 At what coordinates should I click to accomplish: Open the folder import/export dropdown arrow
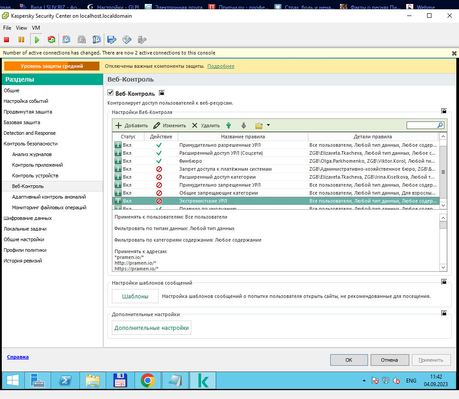click(268, 125)
